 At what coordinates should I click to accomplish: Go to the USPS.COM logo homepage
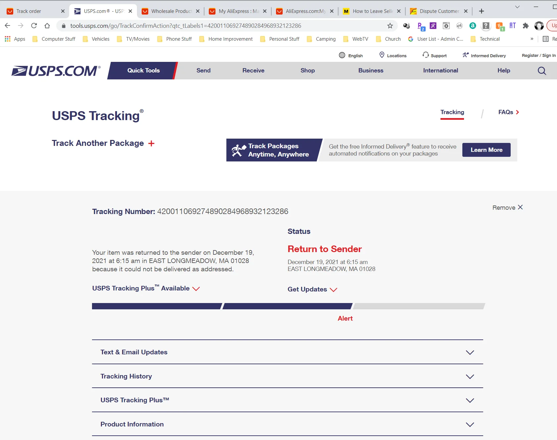[56, 71]
